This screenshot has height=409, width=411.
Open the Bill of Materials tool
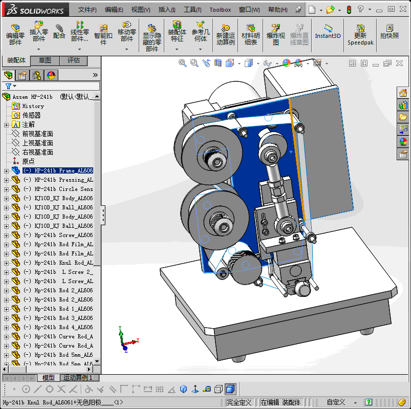click(x=251, y=34)
